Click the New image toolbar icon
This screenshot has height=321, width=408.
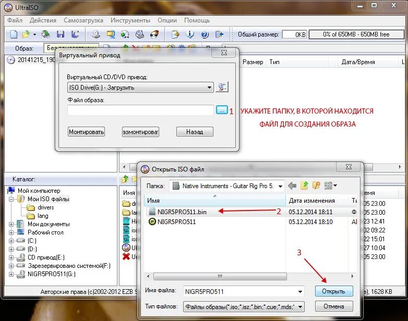tap(14, 34)
